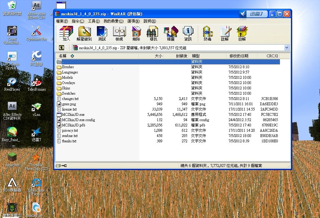320x218 pixels.
Task: Select MCSkin3D.exe in the file list
Action: [x=73, y=115]
